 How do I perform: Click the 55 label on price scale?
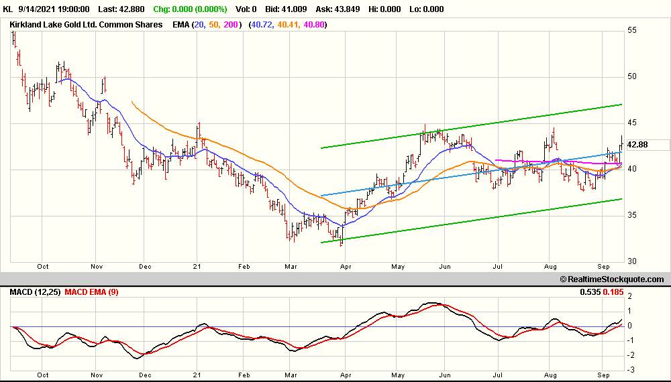pos(632,30)
